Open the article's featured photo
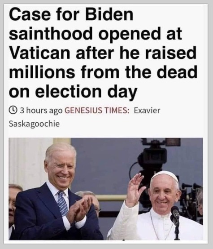This screenshot has width=213, height=249. tap(106, 189)
